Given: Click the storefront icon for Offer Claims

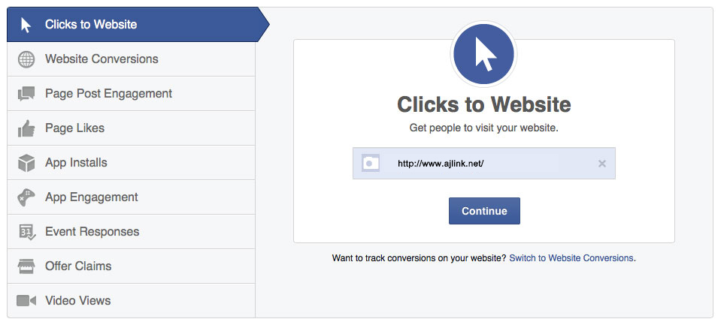Looking at the screenshot, I should click(26, 266).
